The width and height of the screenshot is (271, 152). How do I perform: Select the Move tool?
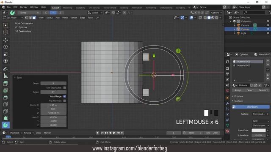pos(6,40)
